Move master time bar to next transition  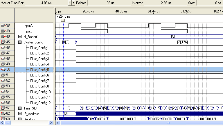pyautogui.click(x=73, y=3)
